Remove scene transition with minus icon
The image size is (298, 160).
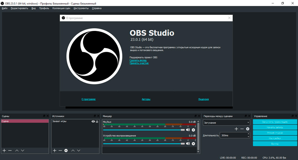pyautogui.click(x=242, y=129)
